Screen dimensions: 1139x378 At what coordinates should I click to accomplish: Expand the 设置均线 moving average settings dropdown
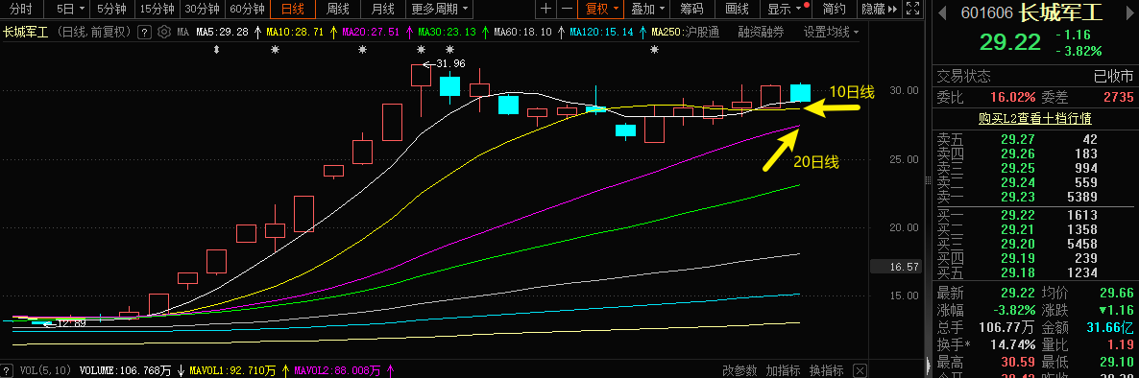(x=831, y=33)
